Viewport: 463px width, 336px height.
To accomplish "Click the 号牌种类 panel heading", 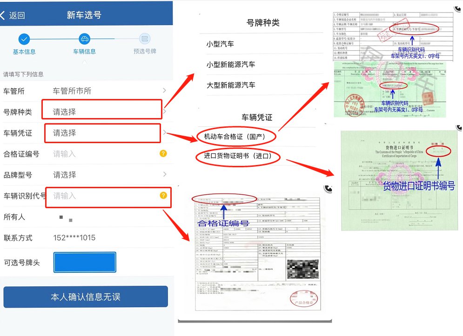I will [263, 23].
